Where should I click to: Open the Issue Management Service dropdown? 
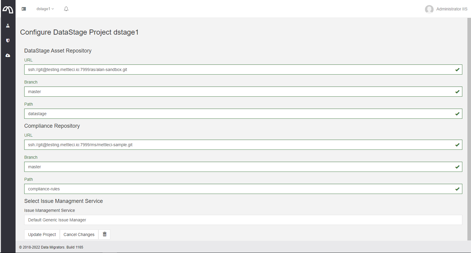click(243, 220)
